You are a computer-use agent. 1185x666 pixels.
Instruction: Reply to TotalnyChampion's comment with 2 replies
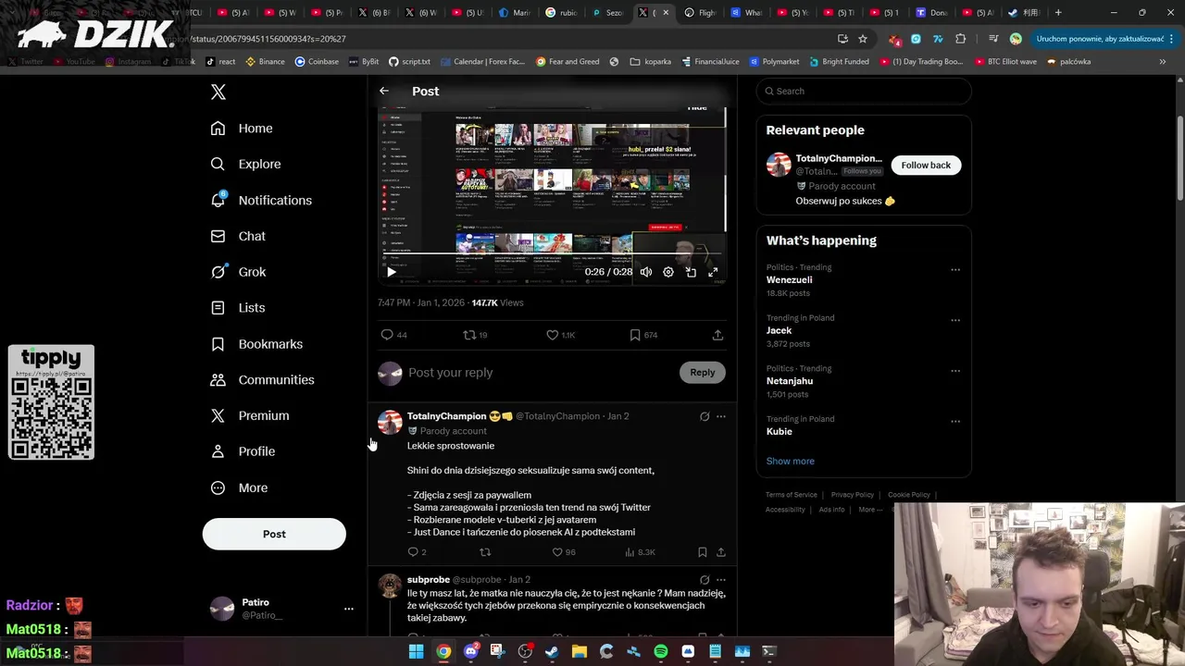417,552
